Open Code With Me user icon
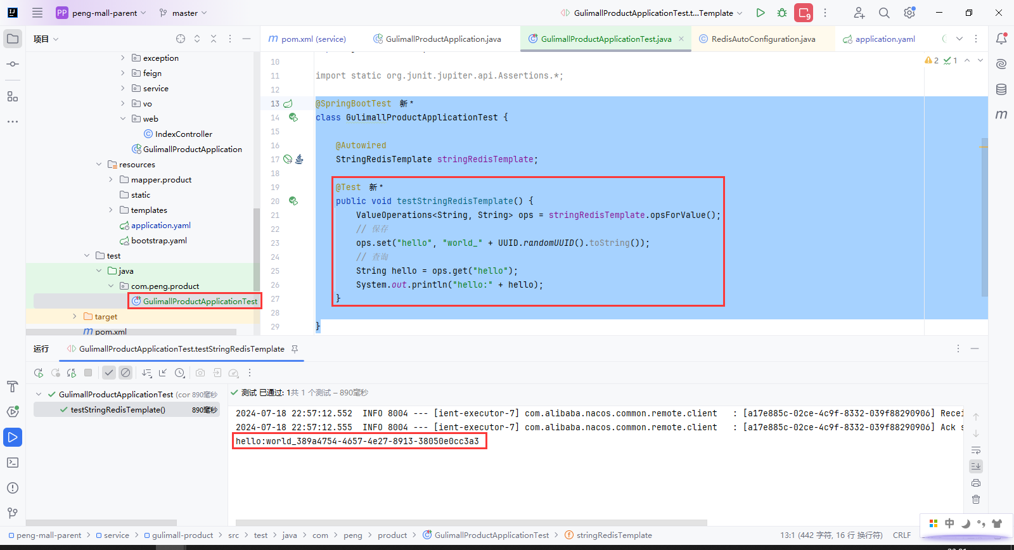 click(859, 13)
